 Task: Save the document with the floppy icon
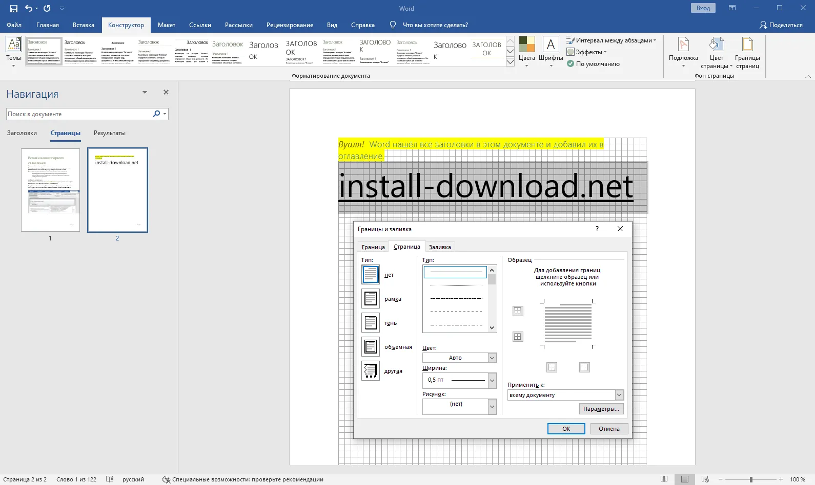(x=14, y=8)
